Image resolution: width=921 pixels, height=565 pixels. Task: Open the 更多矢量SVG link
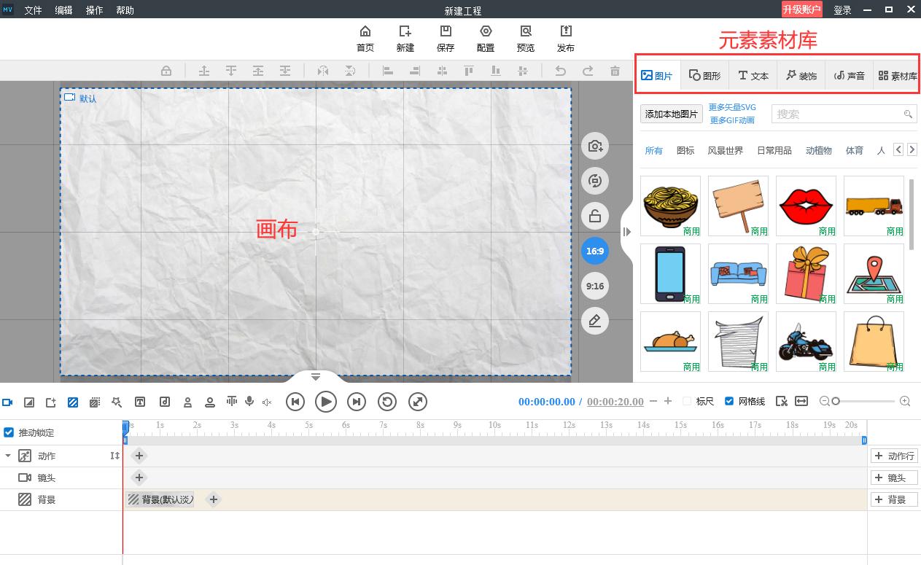click(x=732, y=106)
